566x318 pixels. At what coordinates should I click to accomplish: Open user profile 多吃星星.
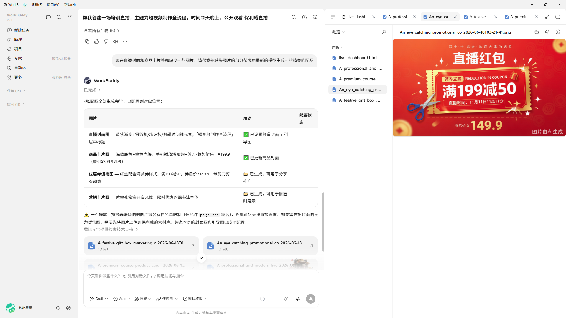click(20, 308)
